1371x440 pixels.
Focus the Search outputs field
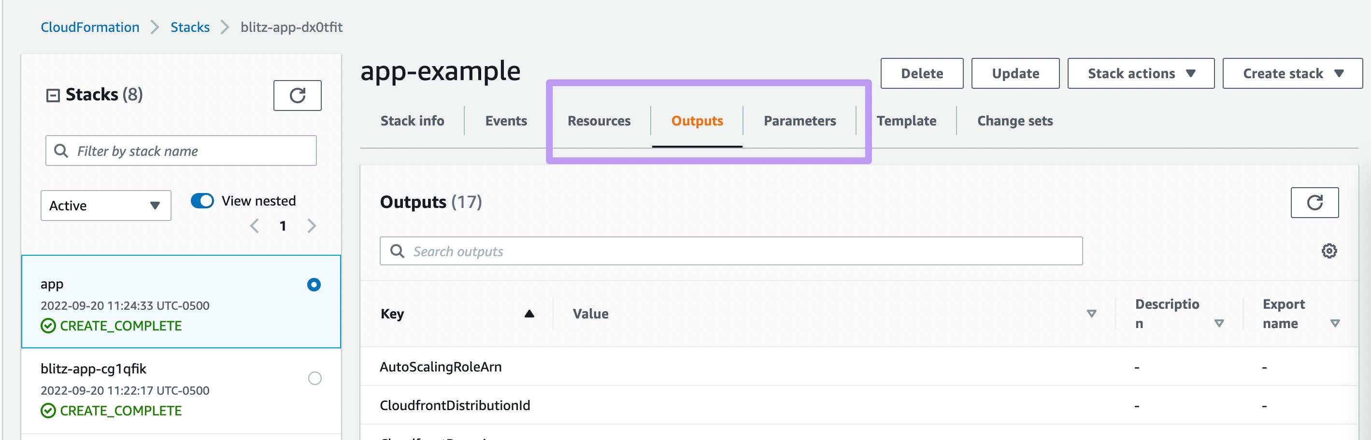coord(731,251)
